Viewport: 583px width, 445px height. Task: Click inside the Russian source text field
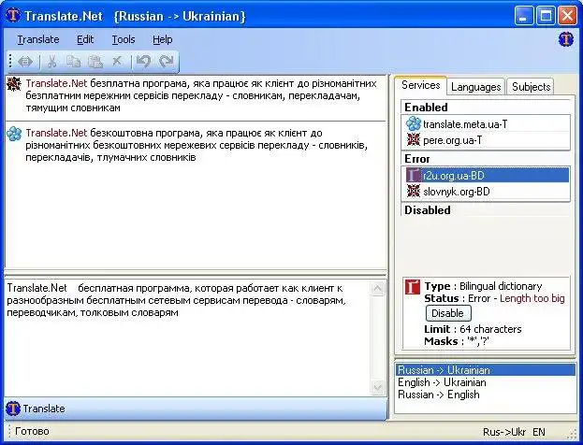point(188,338)
